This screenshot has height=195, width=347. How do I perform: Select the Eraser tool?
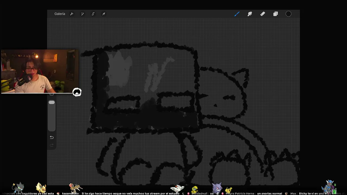(x=263, y=14)
